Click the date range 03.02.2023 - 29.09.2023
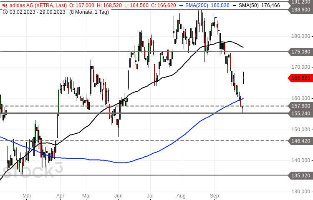The image size is (313, 200). pos(37,12)
